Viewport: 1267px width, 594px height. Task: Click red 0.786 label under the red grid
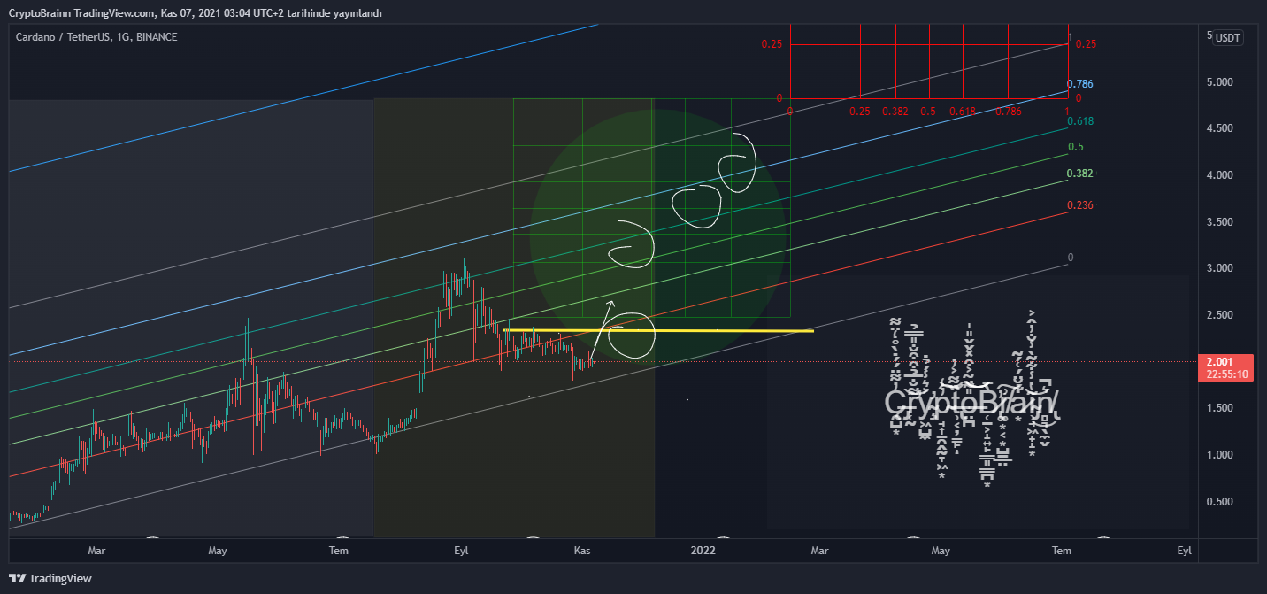click(x=1008, y=112)
